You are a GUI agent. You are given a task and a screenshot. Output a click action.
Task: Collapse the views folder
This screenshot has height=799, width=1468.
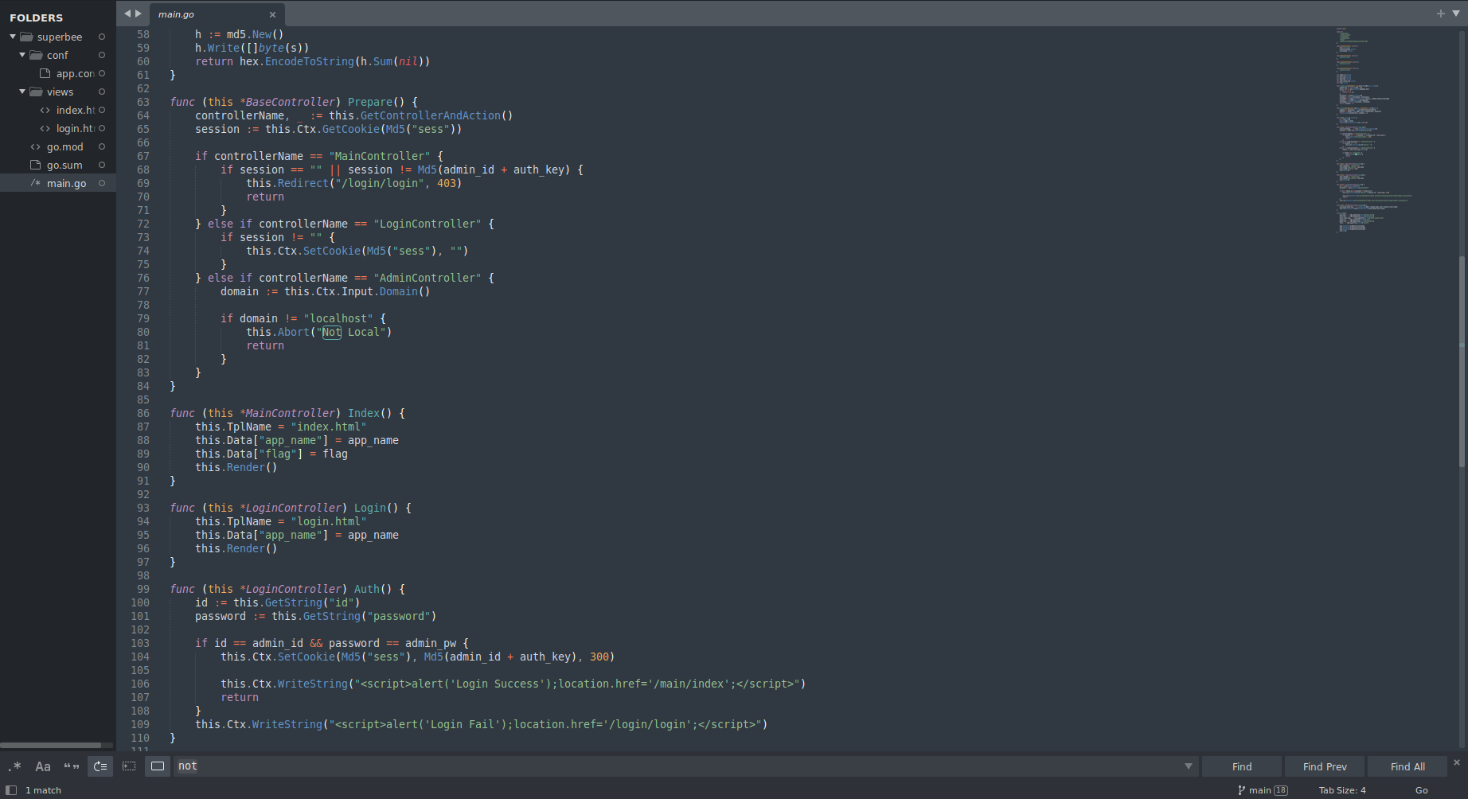(x=22, y=92)
